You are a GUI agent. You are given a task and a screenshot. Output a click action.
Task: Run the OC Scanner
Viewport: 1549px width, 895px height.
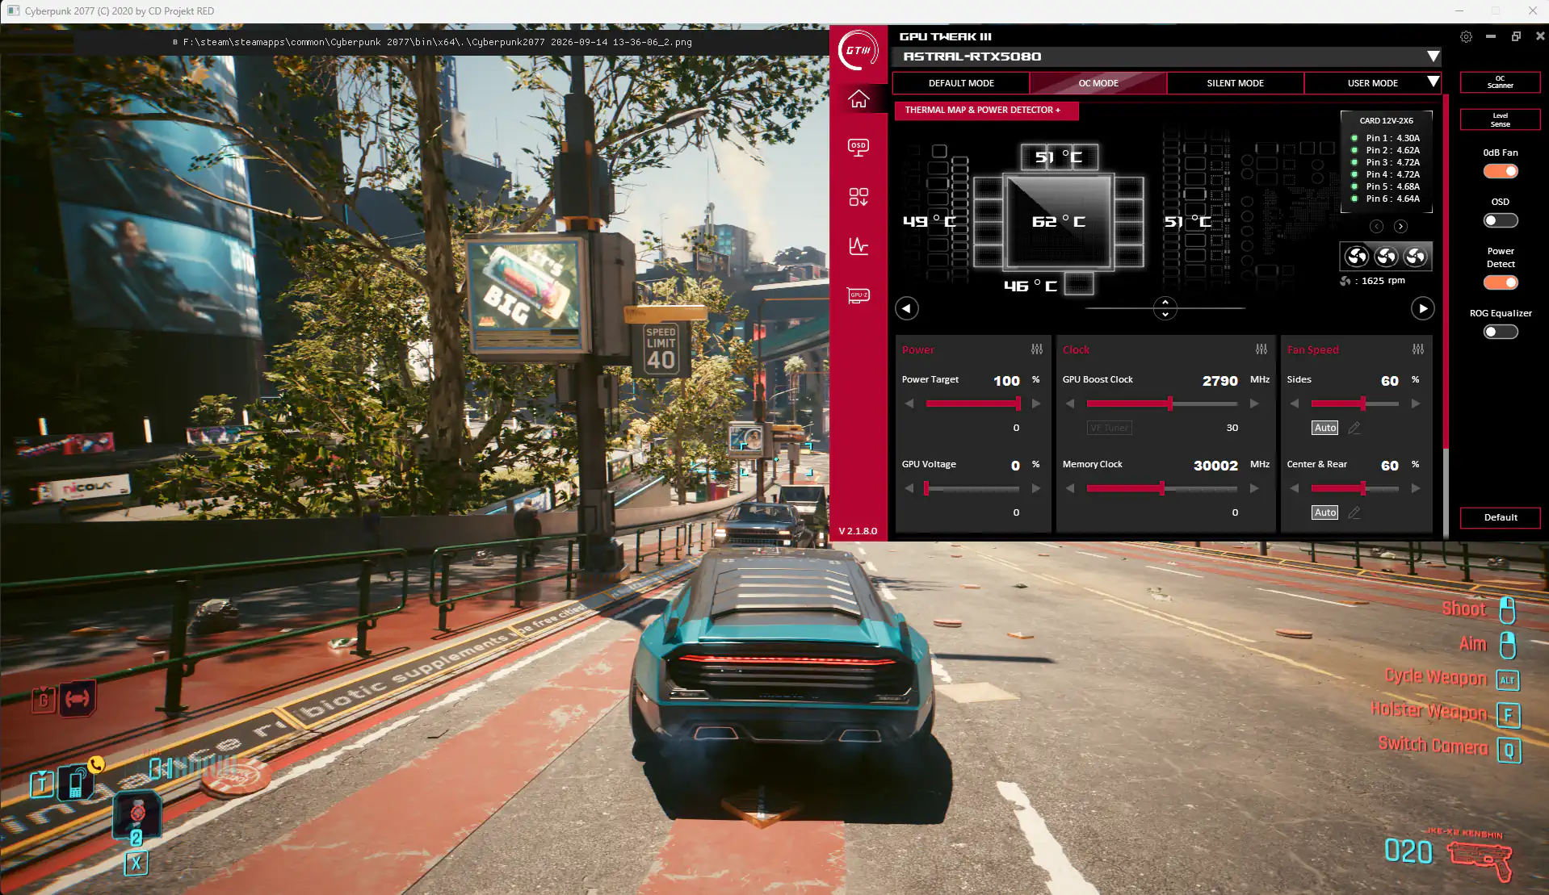click(1501, 82)
